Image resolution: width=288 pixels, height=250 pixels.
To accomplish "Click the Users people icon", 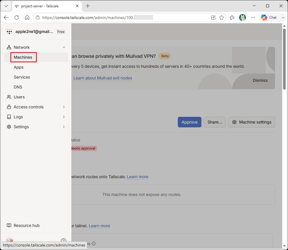I will point(9,97).
